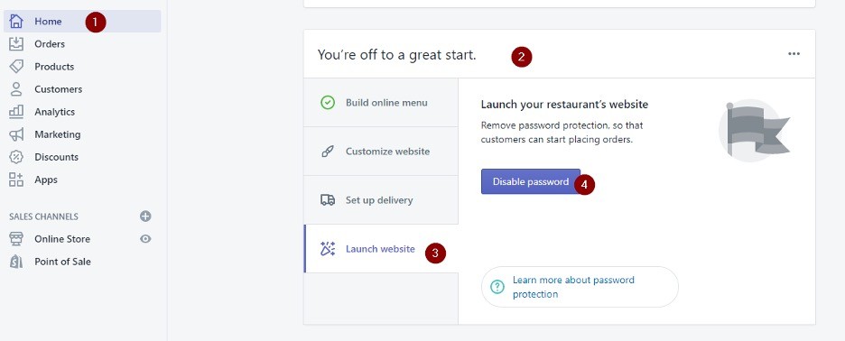Open the Set up delivery step
The image size is (845, 341).
[x=381, y=200]
